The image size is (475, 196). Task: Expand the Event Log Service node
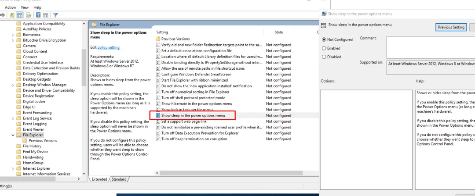[13, 118]
